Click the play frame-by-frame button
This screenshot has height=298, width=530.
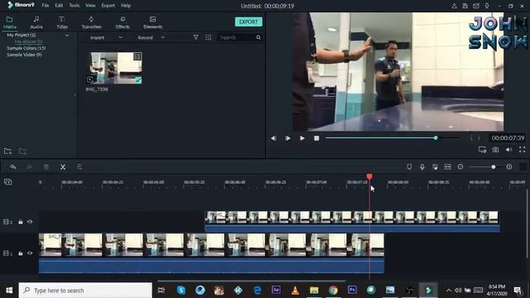click(x=287, y=138)
